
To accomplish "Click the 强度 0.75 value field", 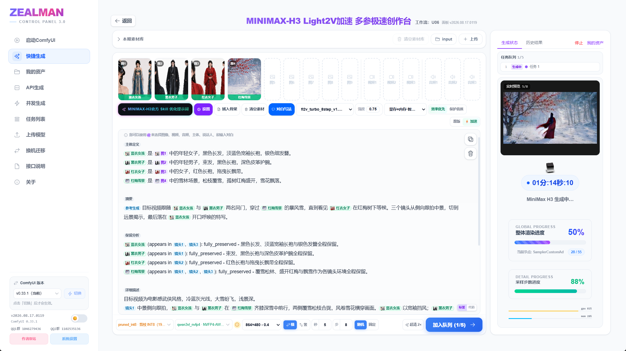I will (373, 109).
